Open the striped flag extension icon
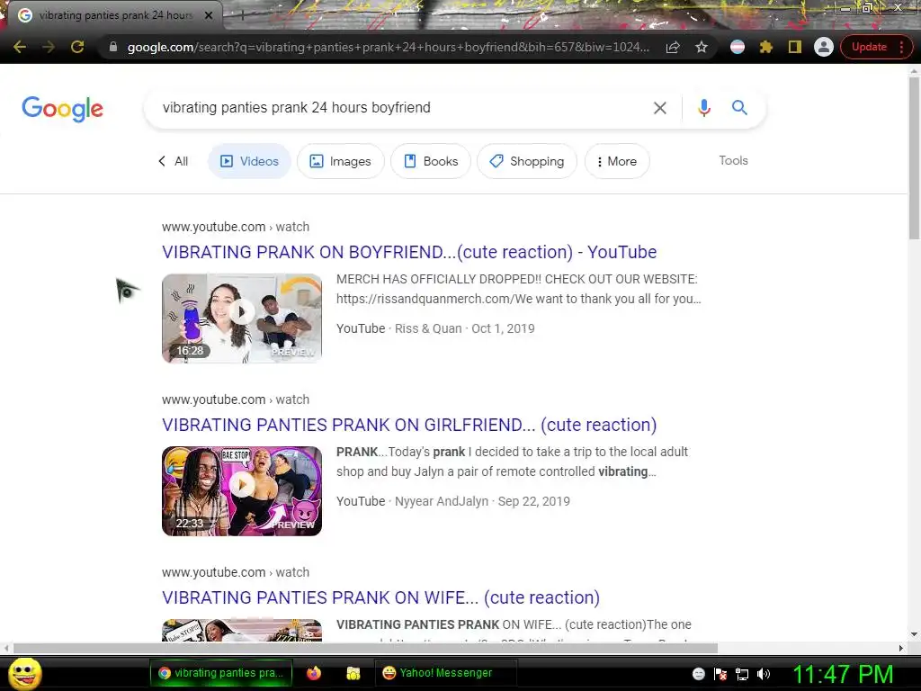 738,47
